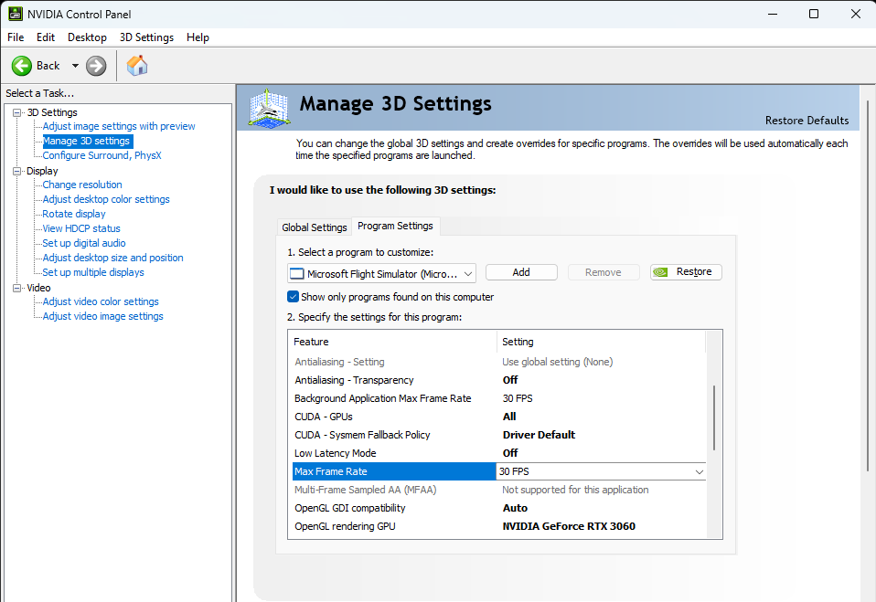Open Adjust desktop size and position
The image size is (876, 602).
pos(112,258)
